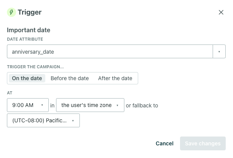Viewport: 233px width, 158px height.
Task: Open the 9:00 AM time dropdown
Action: click(x=28, y=105)
